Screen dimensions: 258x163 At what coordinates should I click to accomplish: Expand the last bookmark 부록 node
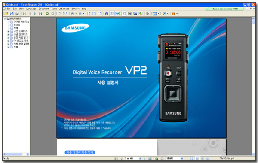(8, 47)
